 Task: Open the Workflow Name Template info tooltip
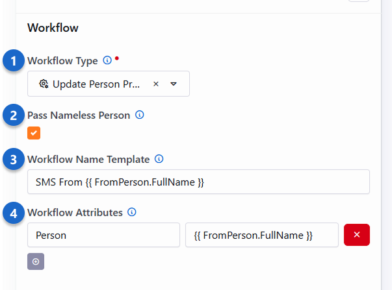159,159
